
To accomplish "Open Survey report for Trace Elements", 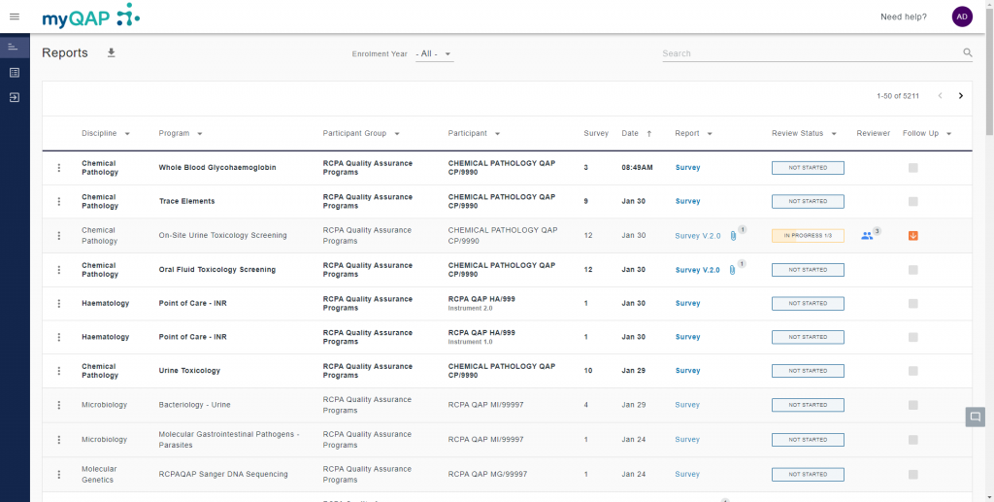I will click(x=688, y=202).
